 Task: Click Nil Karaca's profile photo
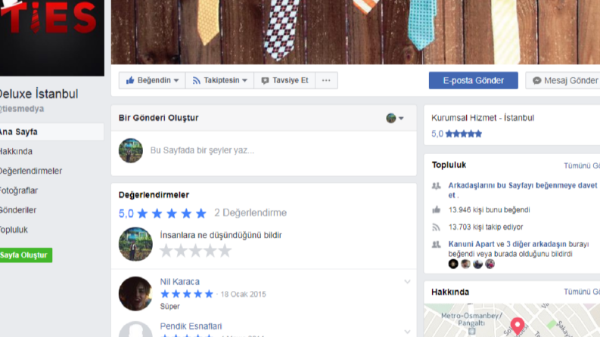click(135, 293)
